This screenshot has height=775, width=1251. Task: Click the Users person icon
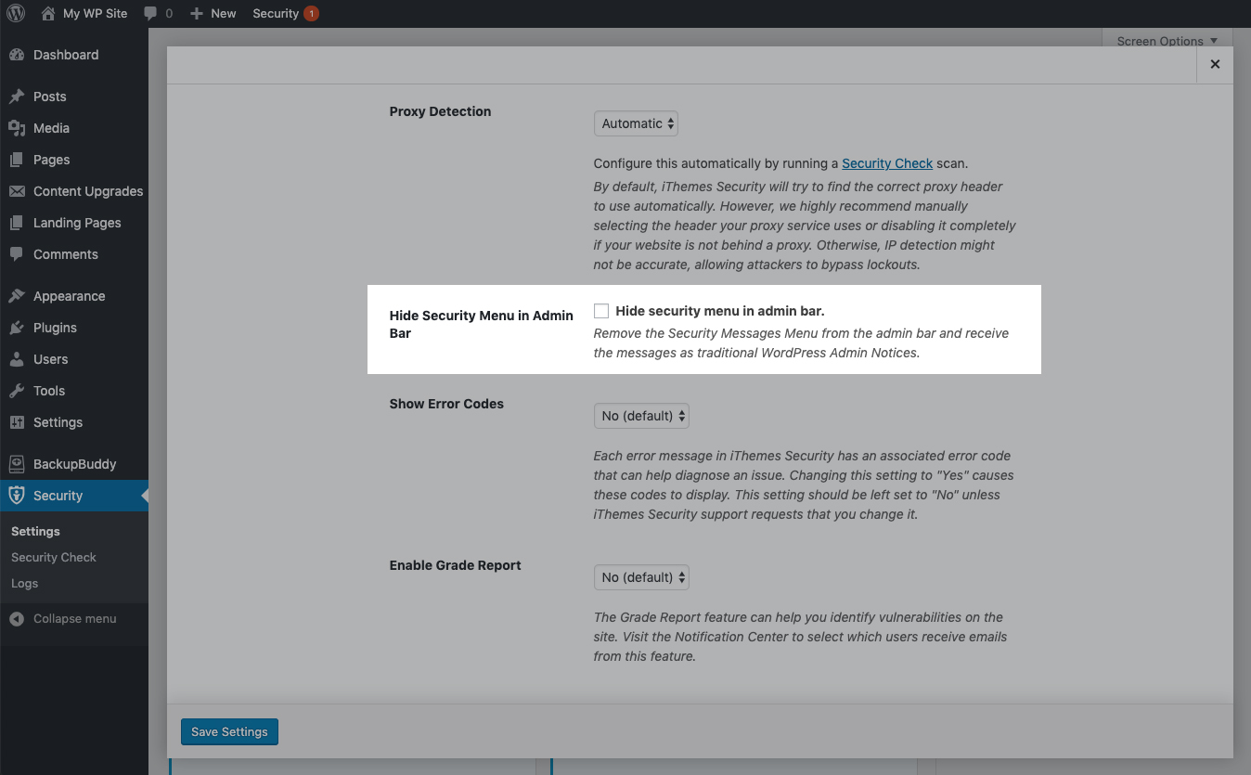[17, 359]
